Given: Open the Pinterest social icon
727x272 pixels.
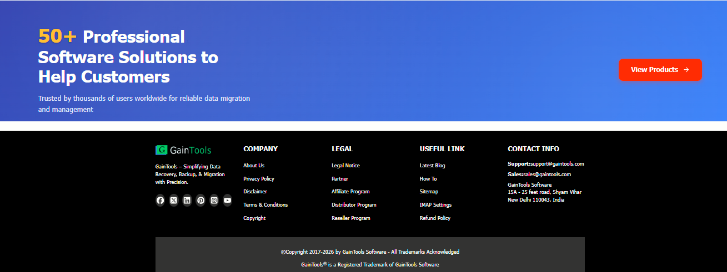Looking at the screenshot, I should [x=200, y=201].
